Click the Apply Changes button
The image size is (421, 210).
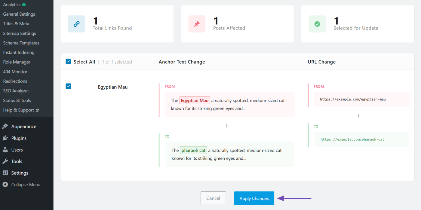coord(254,198)
